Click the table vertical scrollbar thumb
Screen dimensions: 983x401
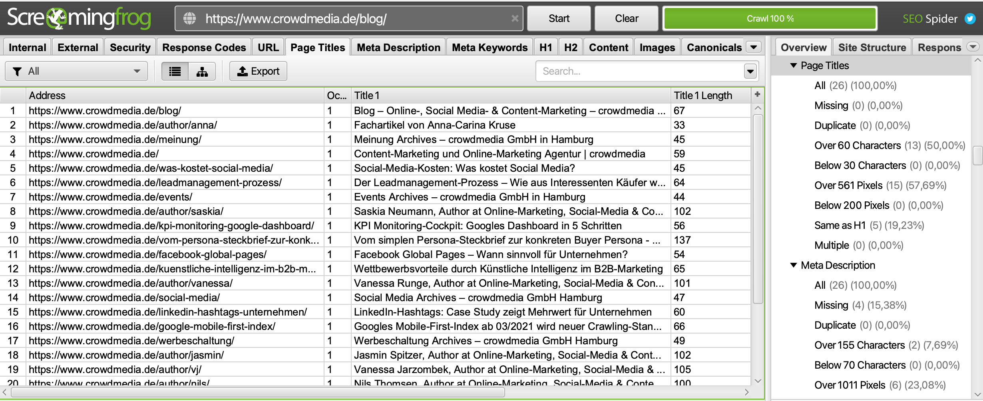pyautogui.click(x=758, y=209)
